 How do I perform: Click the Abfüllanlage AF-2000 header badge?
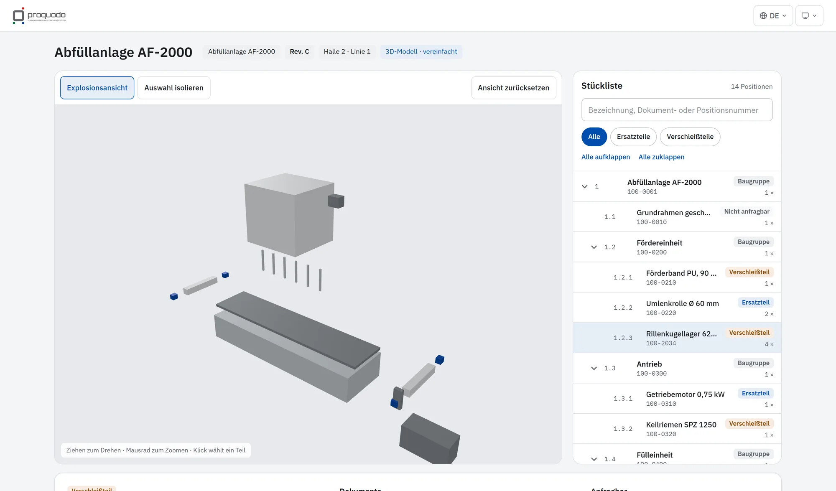tap(242, 51)
